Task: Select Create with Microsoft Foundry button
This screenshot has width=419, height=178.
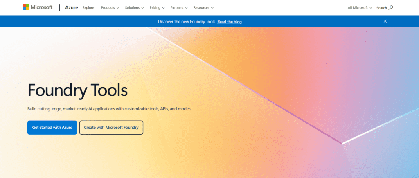Action: click(111, 128)
